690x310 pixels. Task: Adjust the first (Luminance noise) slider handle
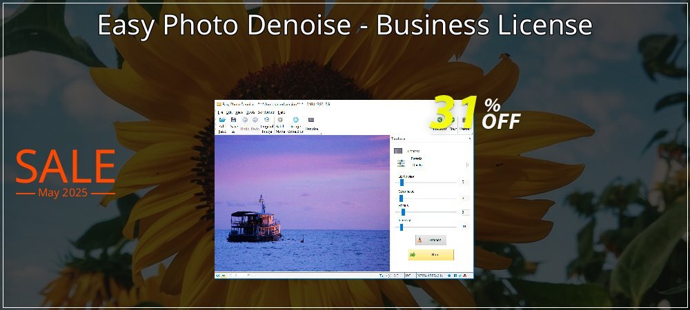[402, 183]
